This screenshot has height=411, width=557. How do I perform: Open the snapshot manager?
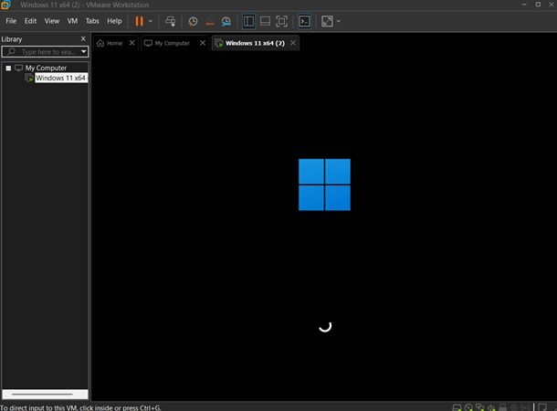(x=226, y=21)
